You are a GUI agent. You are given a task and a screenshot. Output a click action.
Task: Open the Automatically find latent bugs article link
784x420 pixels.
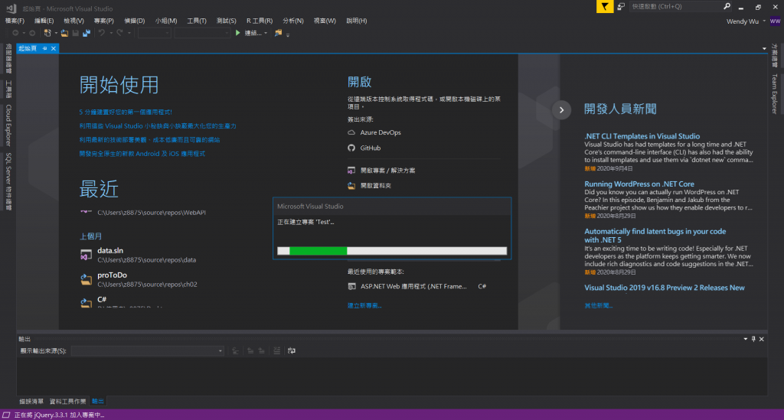655,235
